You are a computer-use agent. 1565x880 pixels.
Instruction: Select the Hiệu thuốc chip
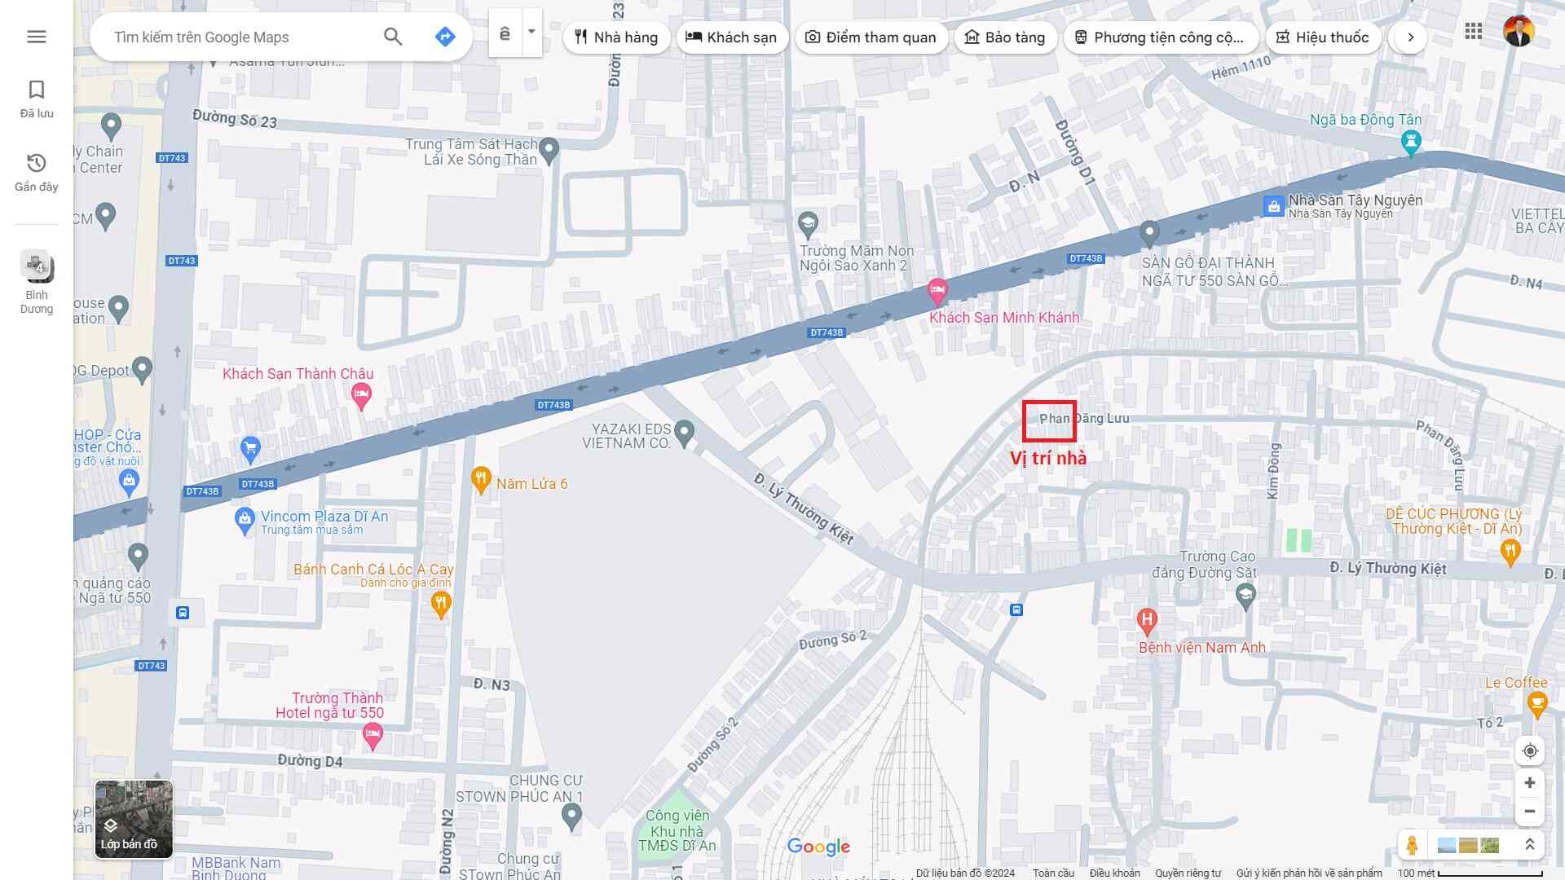[1322, 37]
